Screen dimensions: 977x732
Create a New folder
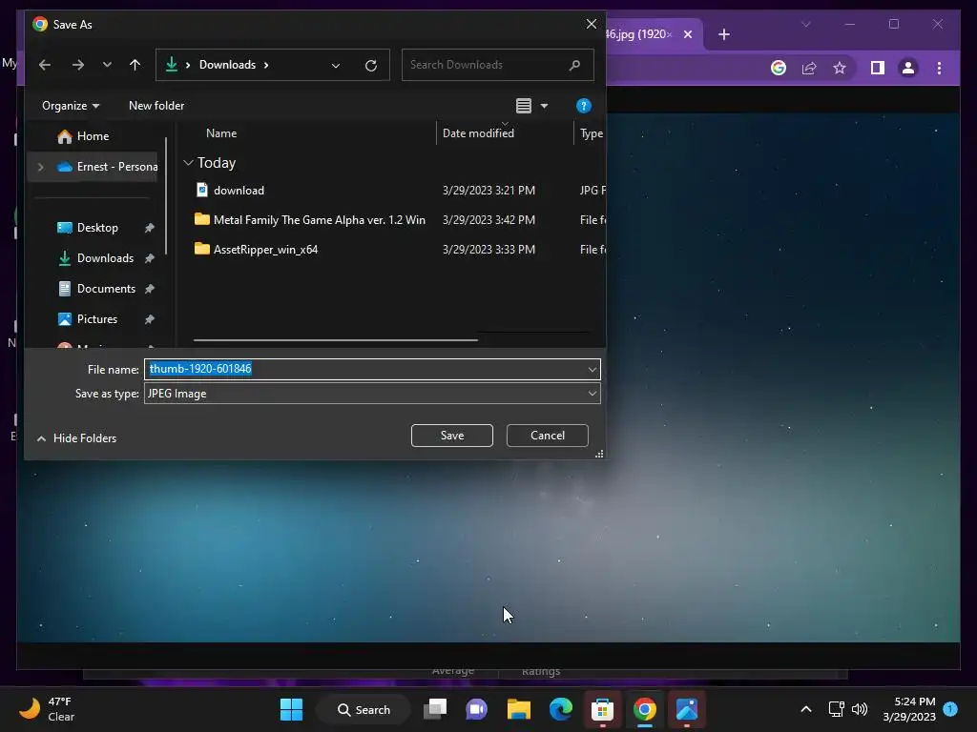156,106
